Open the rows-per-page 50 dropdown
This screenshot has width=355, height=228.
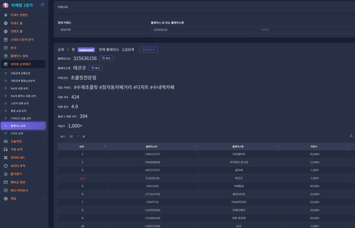tap(74, 136)
